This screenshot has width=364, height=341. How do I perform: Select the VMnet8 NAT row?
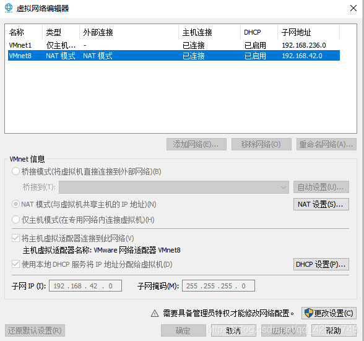pyautogui.click(x=174, y=56)
